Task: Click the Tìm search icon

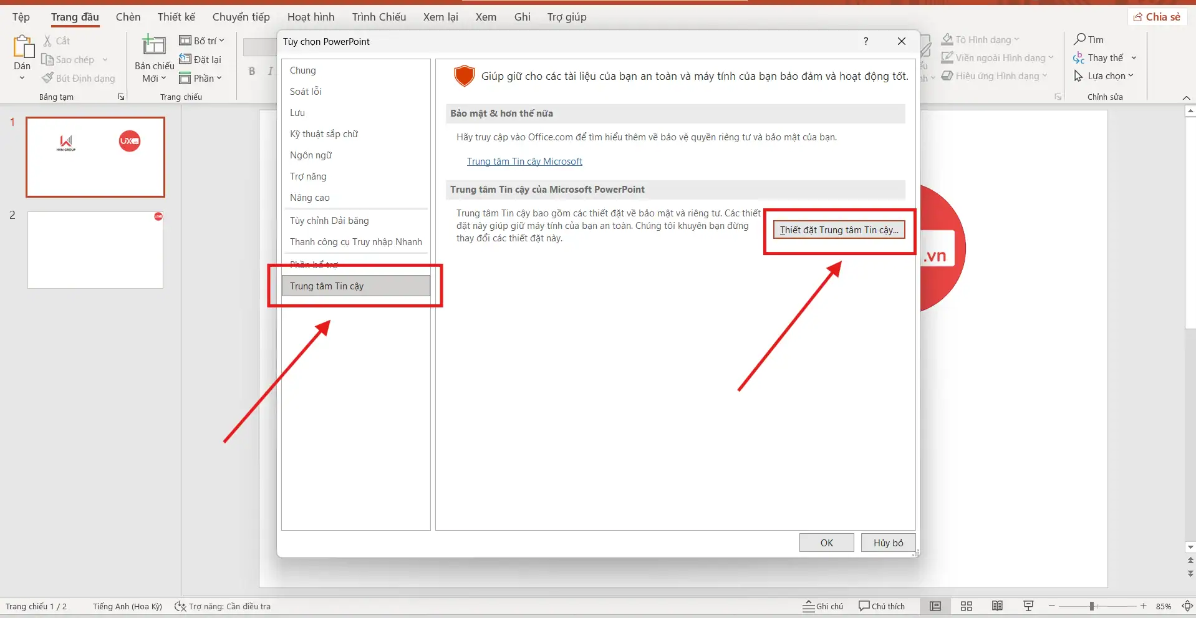Action: [x=1079, y=39]
